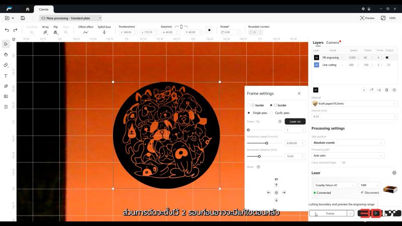Viewport: 402px width, 226px height.
Task: Choose the Shape tool in left sidebar
Action: (6, 65)
